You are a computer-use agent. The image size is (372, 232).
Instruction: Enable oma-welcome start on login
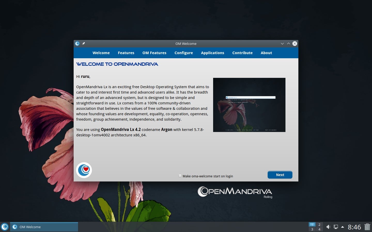point(180,176)
